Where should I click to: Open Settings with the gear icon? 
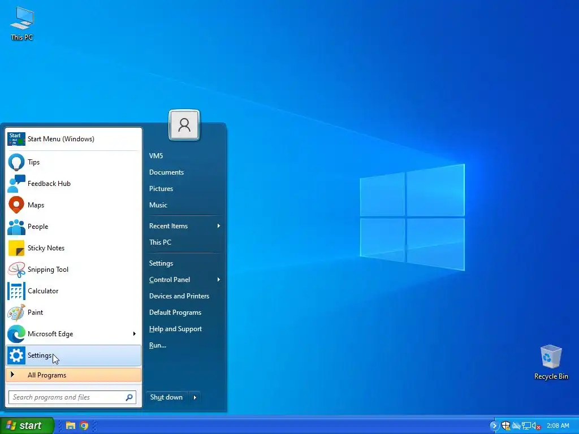point(74,355)
